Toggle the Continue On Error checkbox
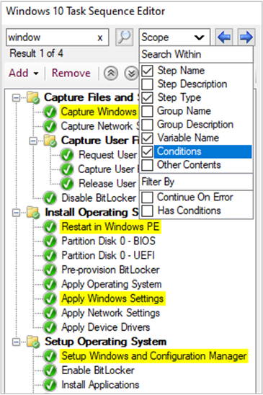The height and width of the screenshot is (395, 263). pos(148,197)
